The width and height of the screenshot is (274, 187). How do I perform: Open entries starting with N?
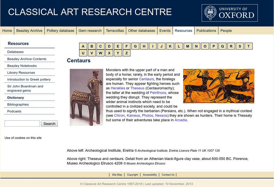click(x=196, y=46)
